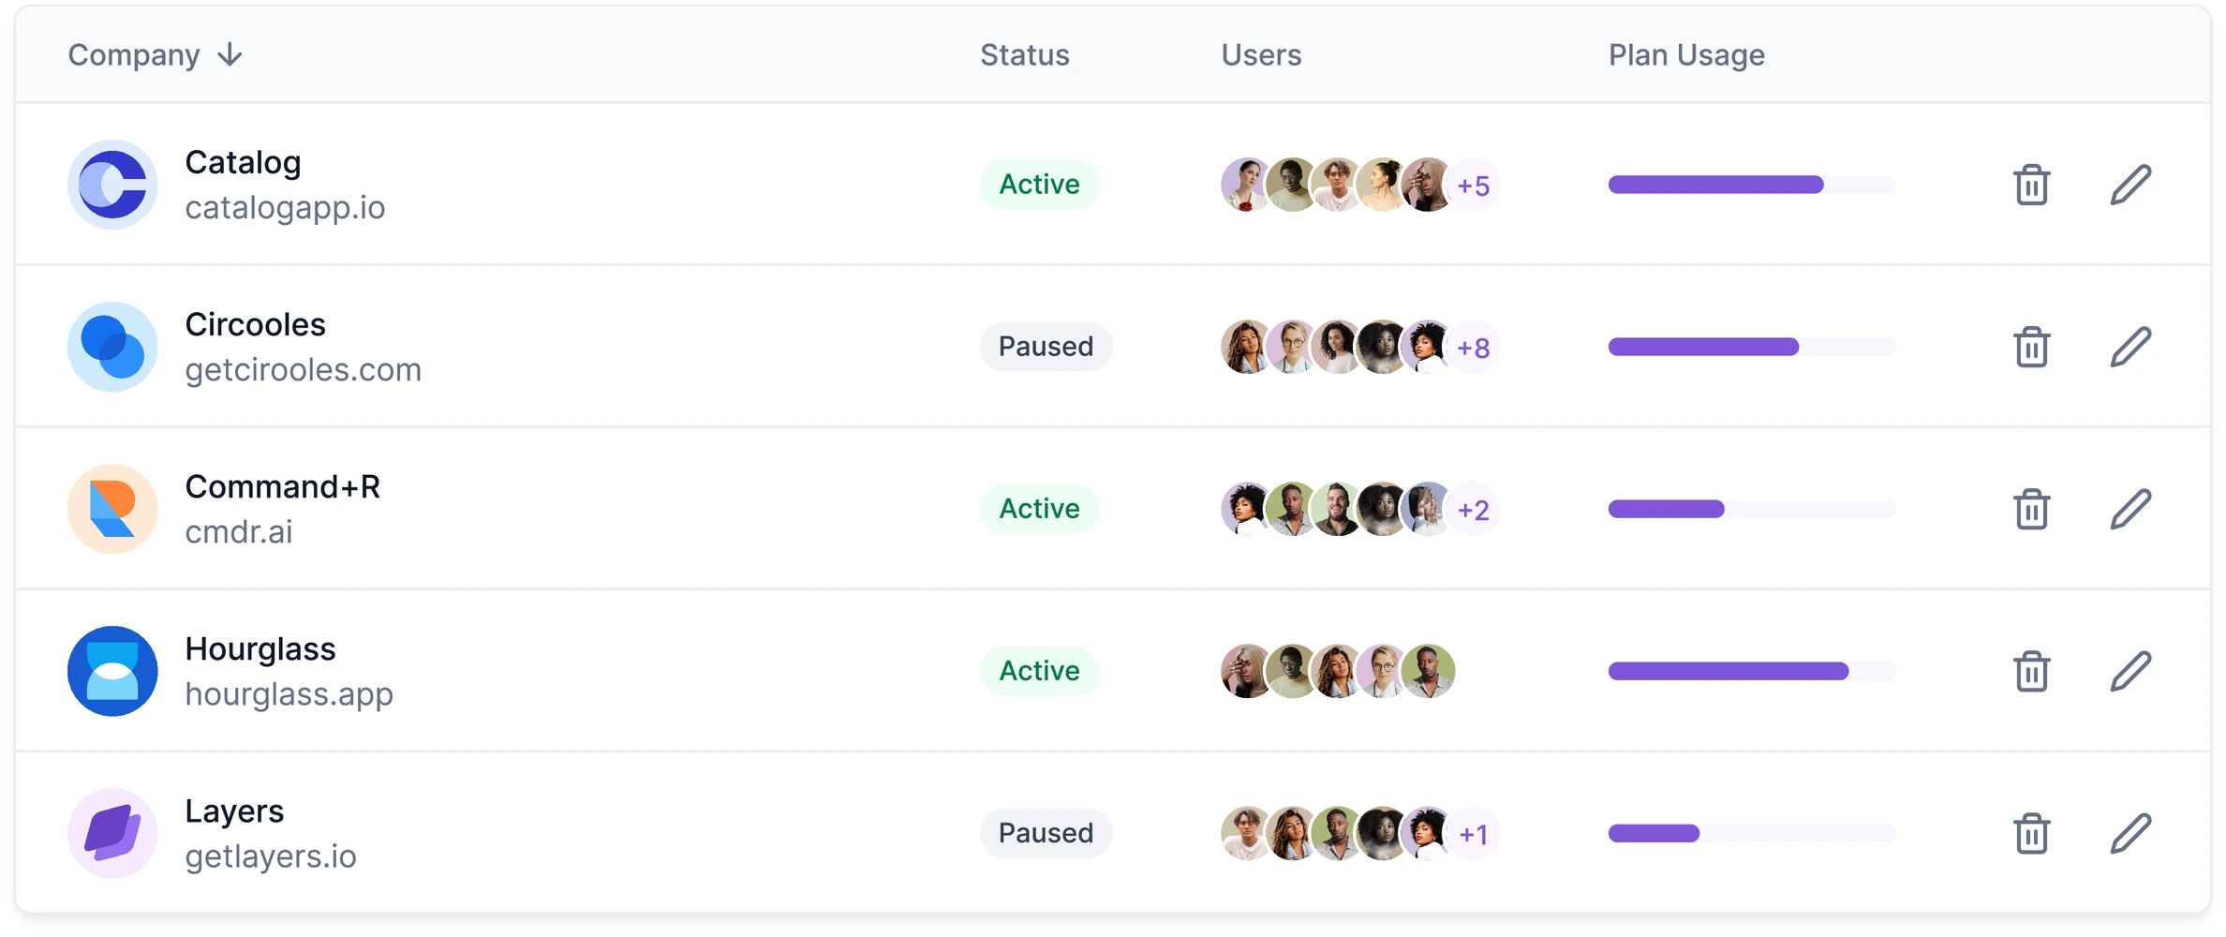Select the Plan Usage column header
Screen dimensions: 2226x937
[x=1686, y=55]
